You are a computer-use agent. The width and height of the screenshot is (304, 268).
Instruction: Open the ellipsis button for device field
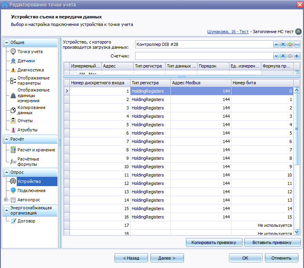click(297, 44)
